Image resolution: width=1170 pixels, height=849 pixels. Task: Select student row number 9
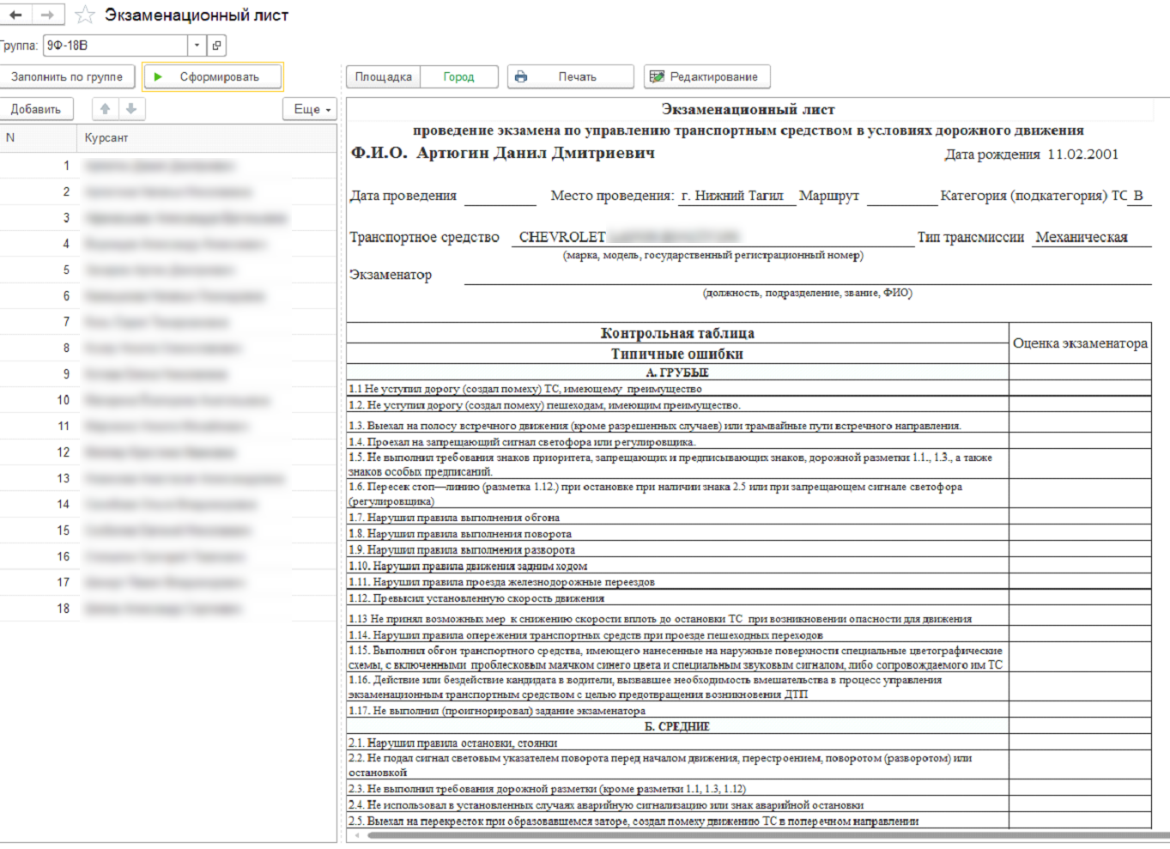click(x=168, y=374)
